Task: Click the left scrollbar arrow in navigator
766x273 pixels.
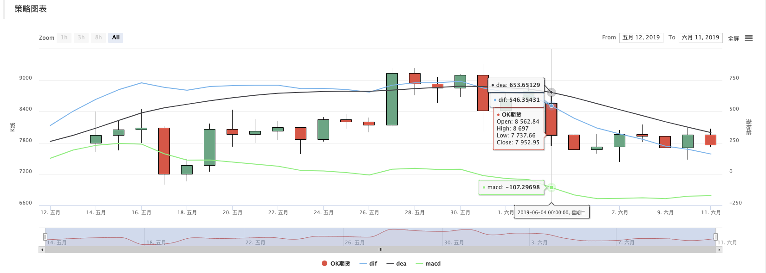Action: click(x=42, y=250)
